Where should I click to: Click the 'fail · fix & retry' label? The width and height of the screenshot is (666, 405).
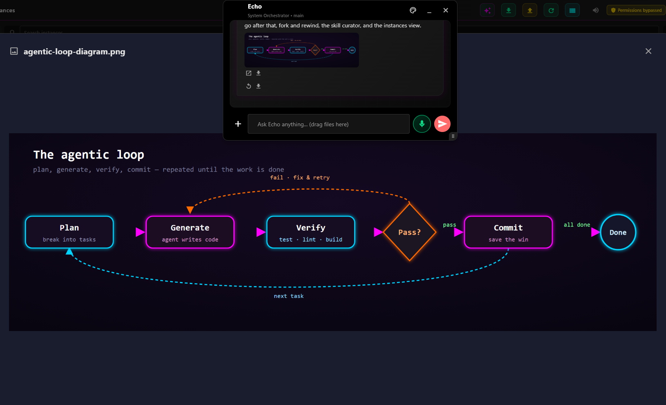point(300,177)
